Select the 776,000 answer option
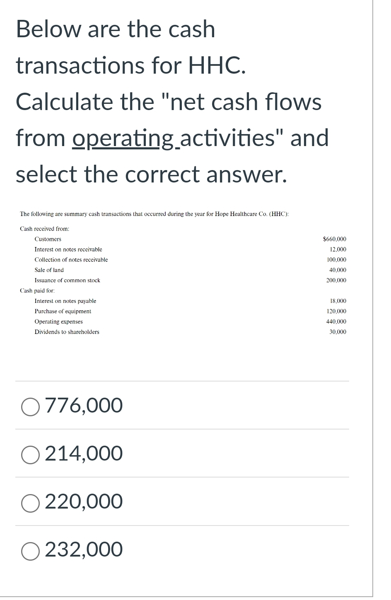 (x=30, y=406)
